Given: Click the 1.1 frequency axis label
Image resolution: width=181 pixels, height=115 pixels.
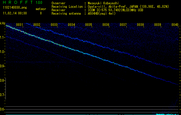Looking at the screenshot, I should pos(2,37).
